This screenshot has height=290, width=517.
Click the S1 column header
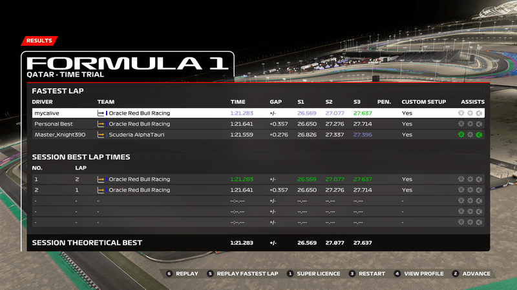[x=301, y=102]
